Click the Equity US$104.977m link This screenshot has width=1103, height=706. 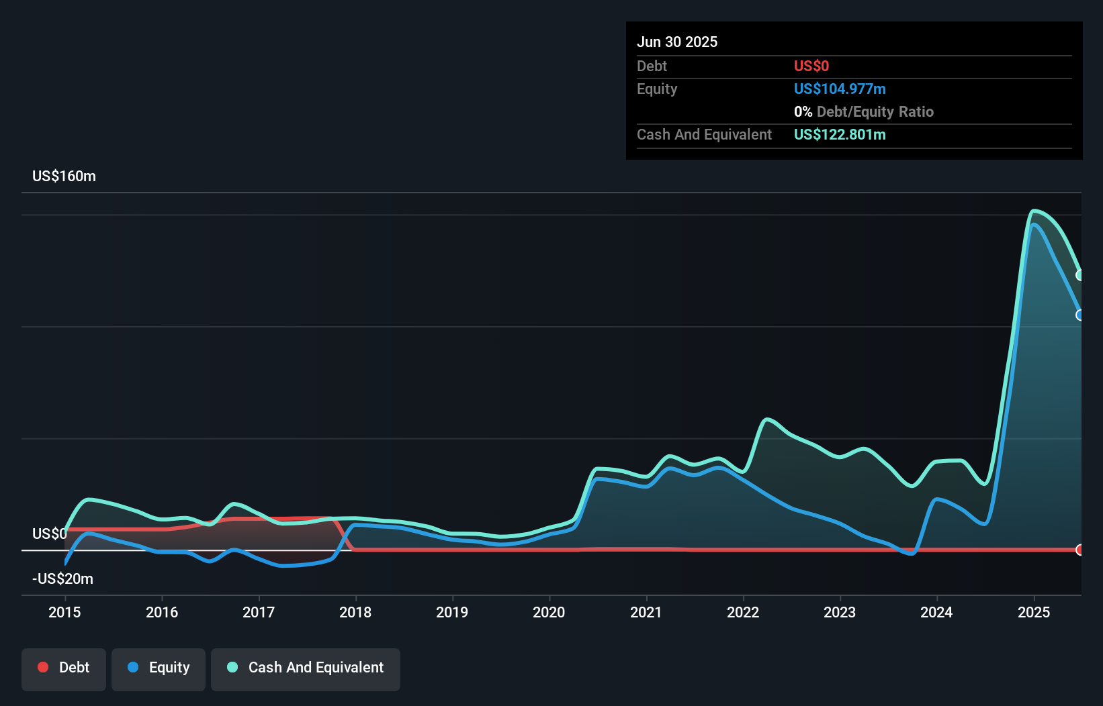pyautogui.click(x=839, y=89)
